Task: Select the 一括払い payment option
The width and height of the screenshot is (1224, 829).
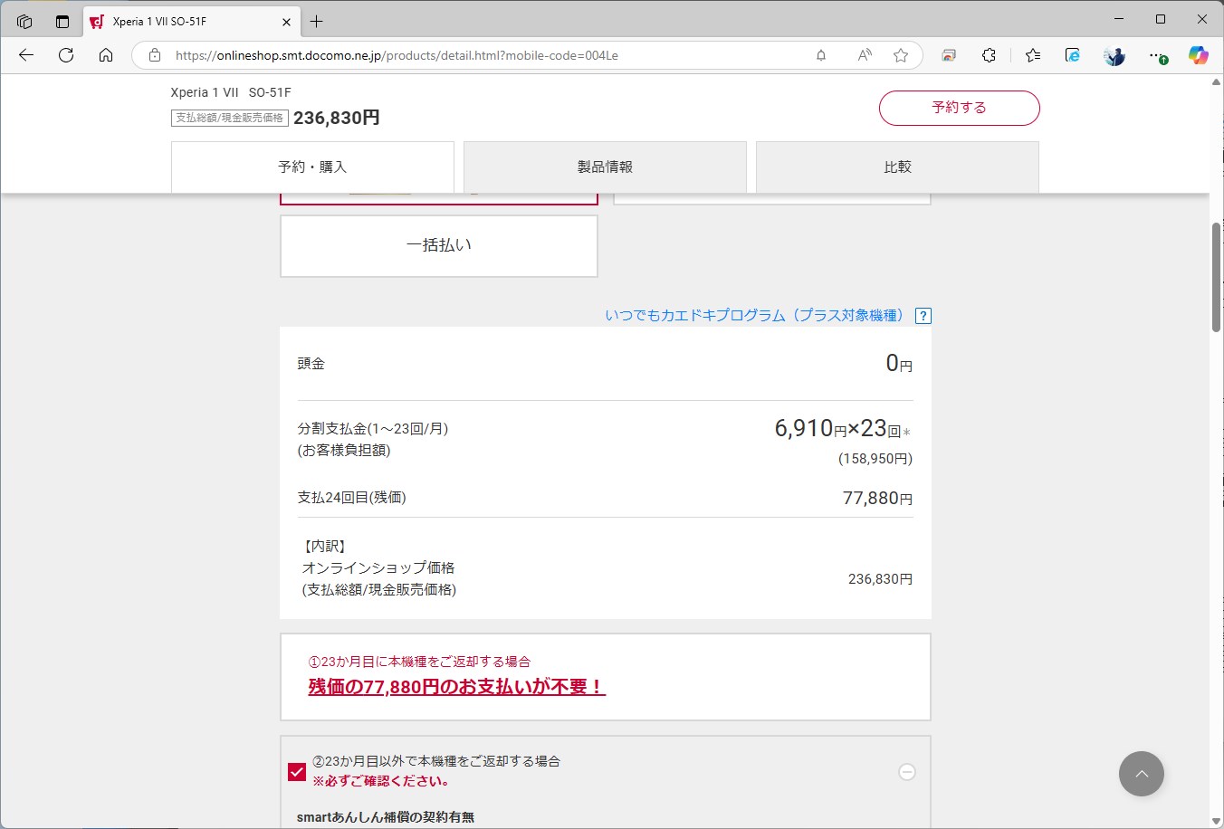Action: 438,245
